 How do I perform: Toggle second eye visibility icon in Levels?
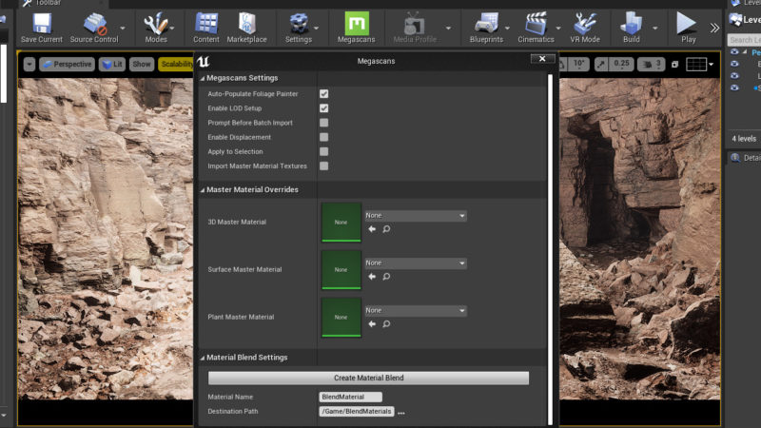tap(734, 64)
